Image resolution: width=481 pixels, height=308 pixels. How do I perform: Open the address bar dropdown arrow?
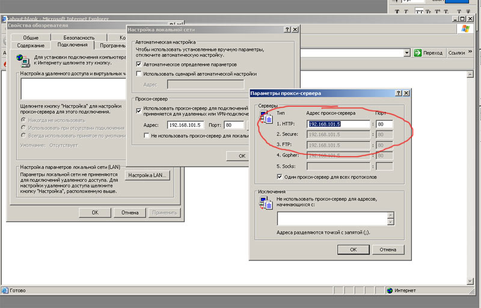(406, 53)
